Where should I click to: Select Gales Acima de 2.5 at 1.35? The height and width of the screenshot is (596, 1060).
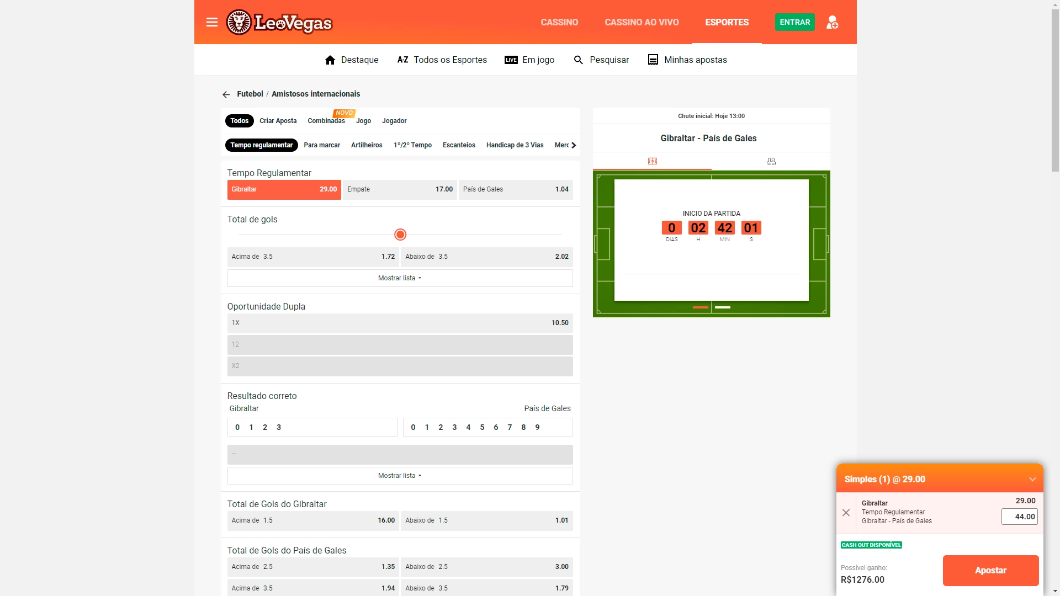[x=313, y=567]
